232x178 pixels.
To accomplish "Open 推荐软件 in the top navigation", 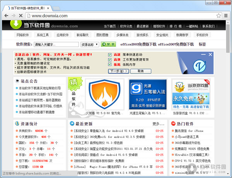I will pos(159,26).
